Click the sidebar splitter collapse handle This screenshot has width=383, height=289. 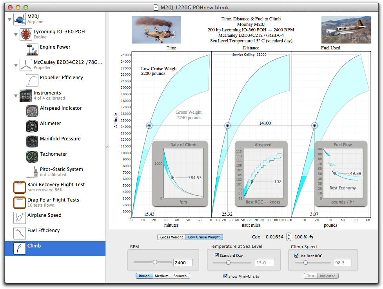tap(107, 147)
